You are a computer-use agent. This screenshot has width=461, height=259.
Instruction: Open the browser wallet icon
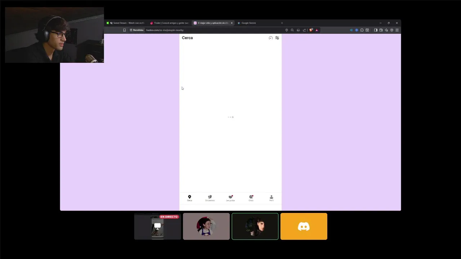click(x=381, y=30)
